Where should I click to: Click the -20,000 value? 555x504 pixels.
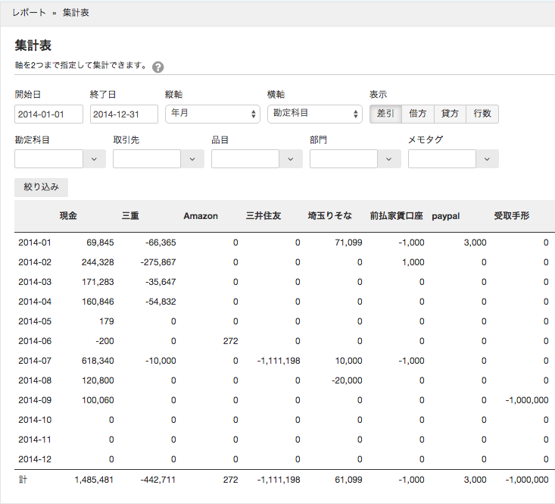347,380
